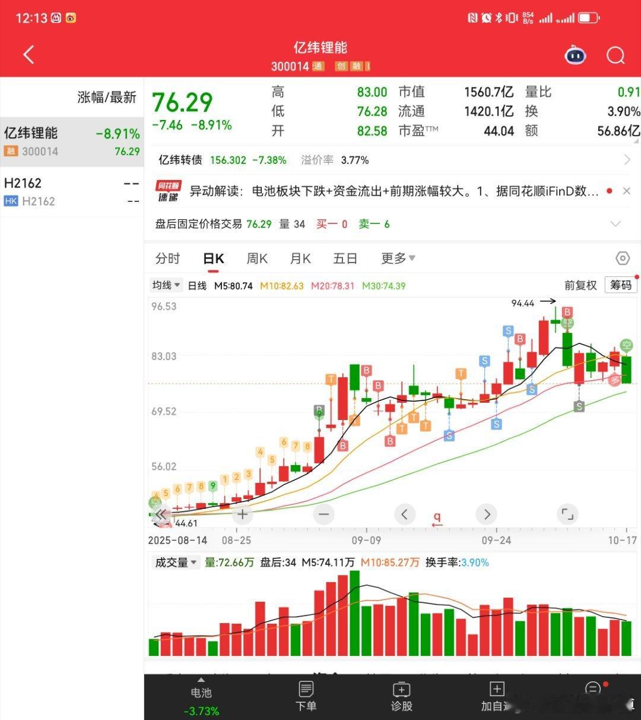Switch to 月K tab

tap(300, 258)
